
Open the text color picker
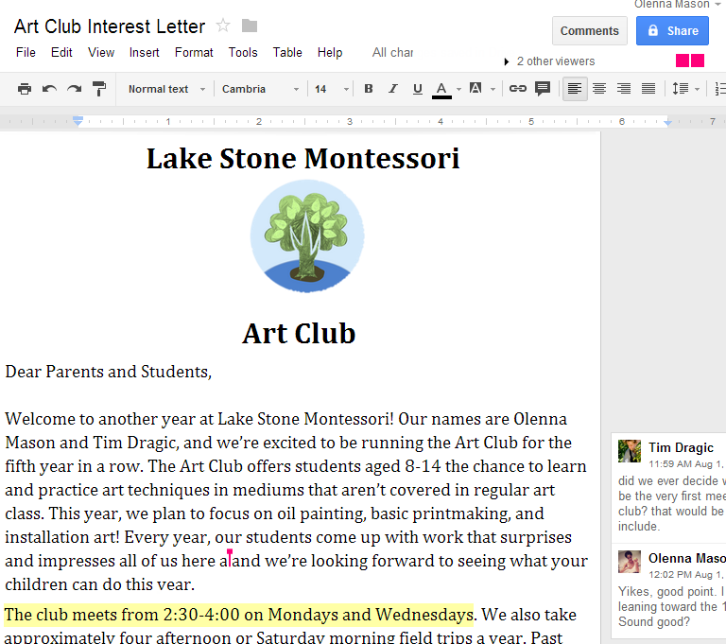click(x=442, y=89)
